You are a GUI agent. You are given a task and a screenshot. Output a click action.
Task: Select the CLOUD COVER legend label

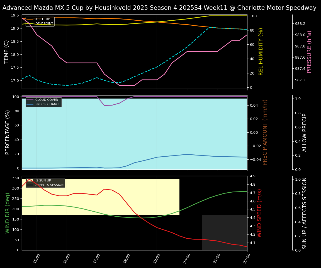point(47,100)
